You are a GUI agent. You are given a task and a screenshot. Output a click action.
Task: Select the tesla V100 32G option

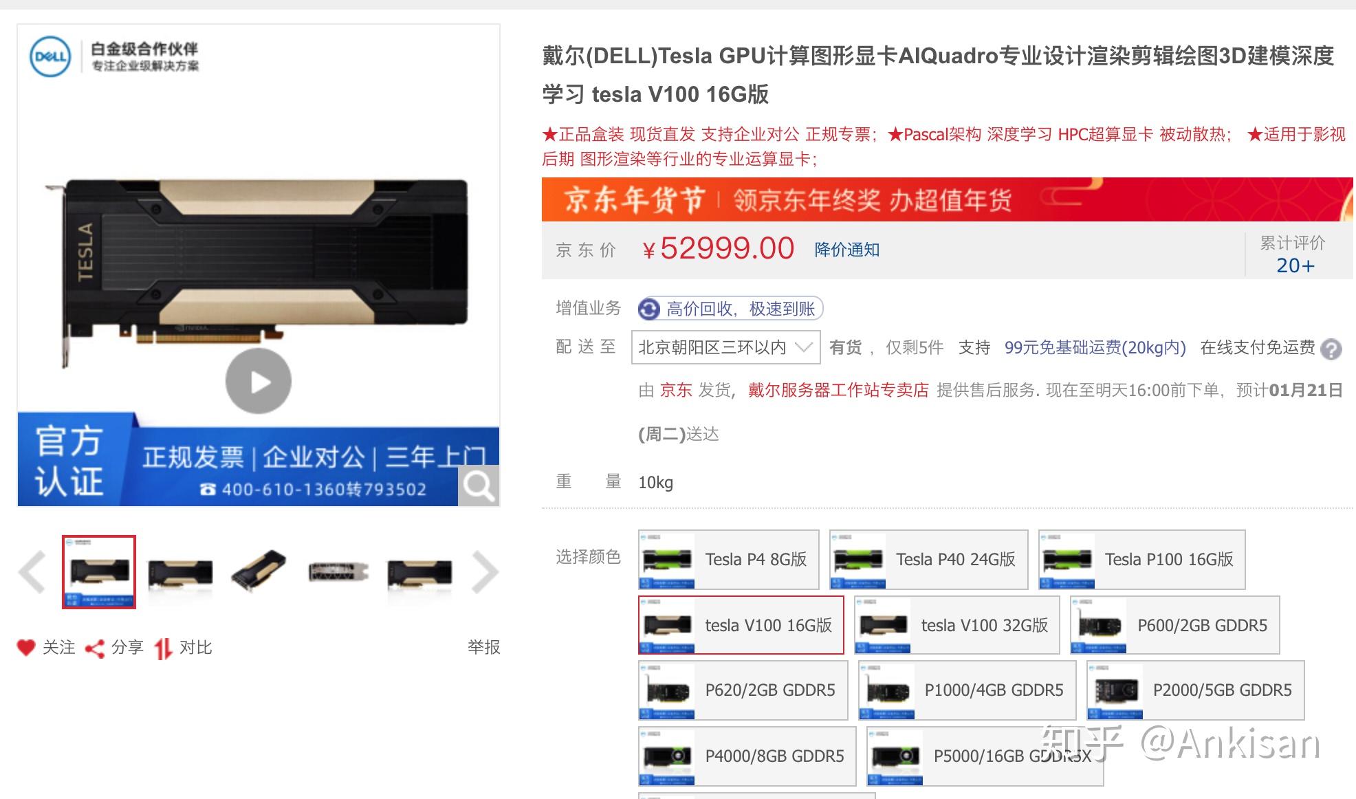coord(957,625)
